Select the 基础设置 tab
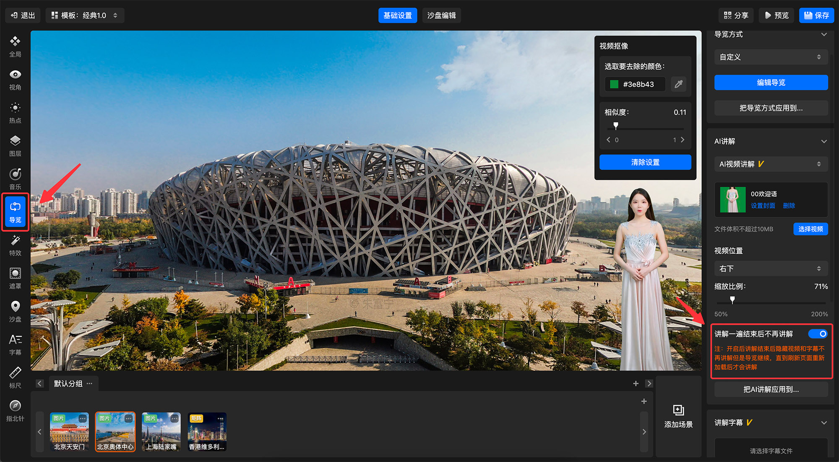The image size is (839, 462). pyautogui.click(x=397, y=15)
